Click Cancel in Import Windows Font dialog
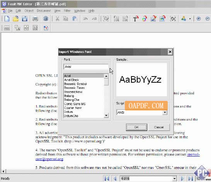Image resolution: width=211 pixels, height=182 pixels. [159, 127]
